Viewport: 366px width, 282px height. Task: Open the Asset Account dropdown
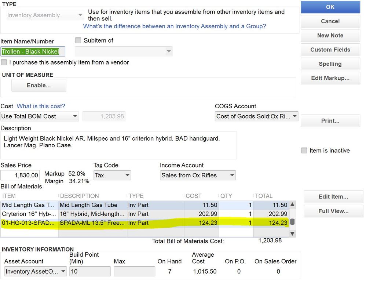pos(63,272)
